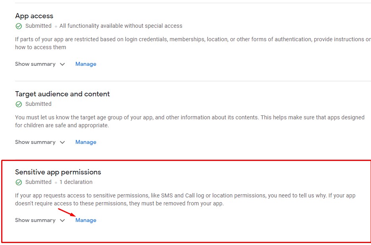The width and height of the screenshot is (371, 245).
Task: Click the SMS and Call log description paragraph
Action: [185, 199]
